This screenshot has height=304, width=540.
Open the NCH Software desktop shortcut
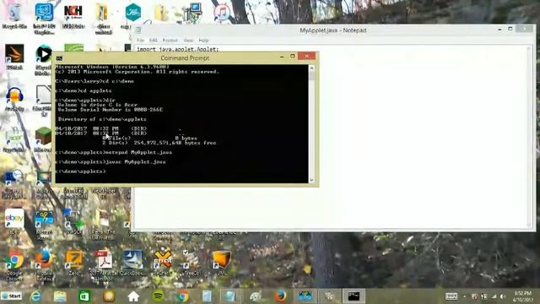click(x=73, y=14)
